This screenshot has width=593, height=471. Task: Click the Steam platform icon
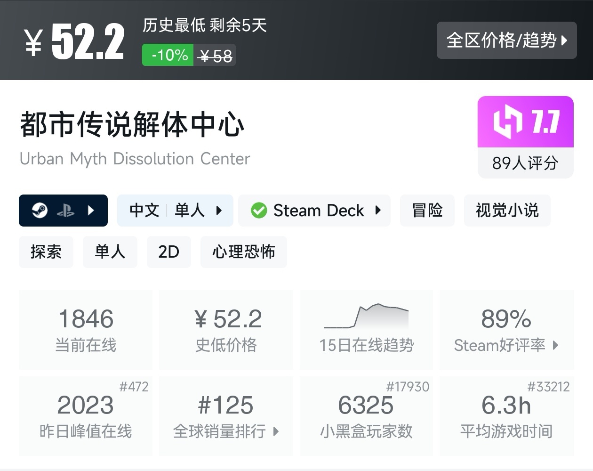point(40,210)
